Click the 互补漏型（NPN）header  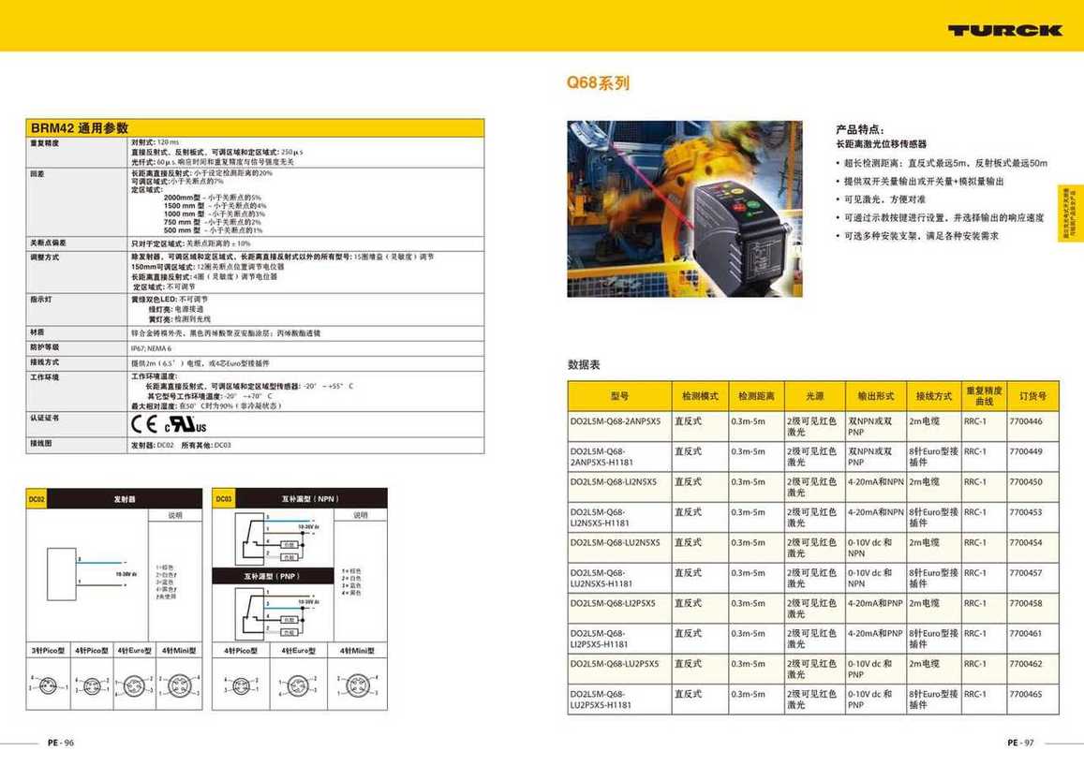(310, 499)
